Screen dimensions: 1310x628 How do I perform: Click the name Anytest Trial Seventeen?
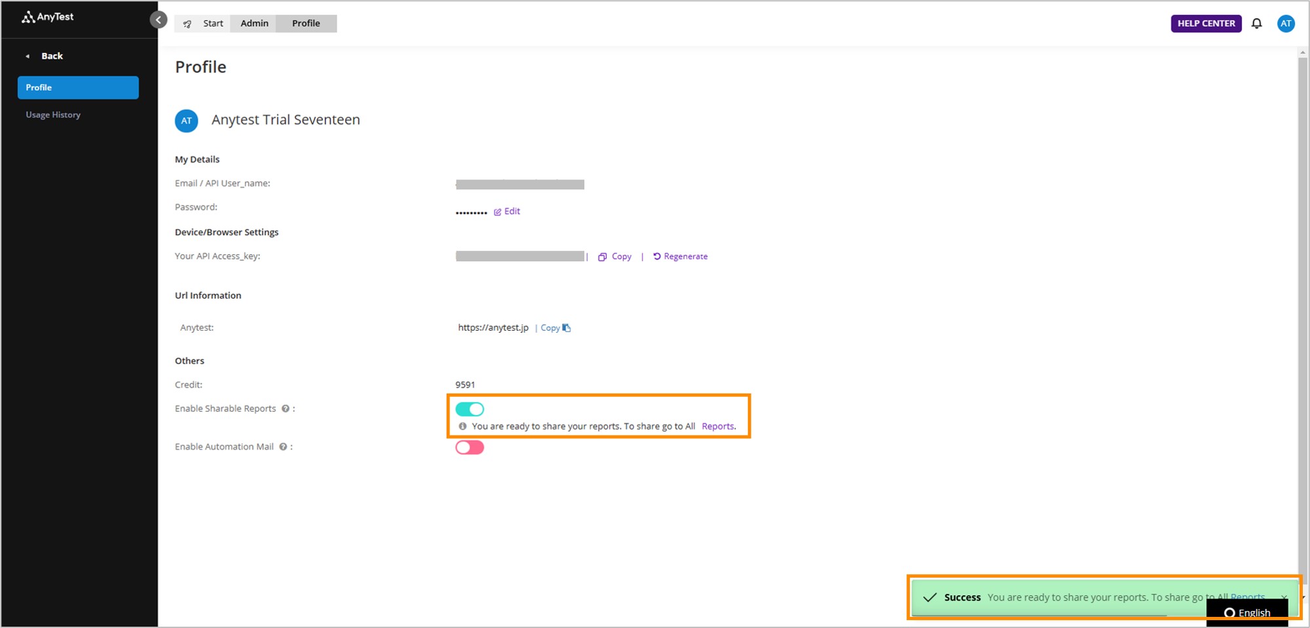[x=286, y=120]
